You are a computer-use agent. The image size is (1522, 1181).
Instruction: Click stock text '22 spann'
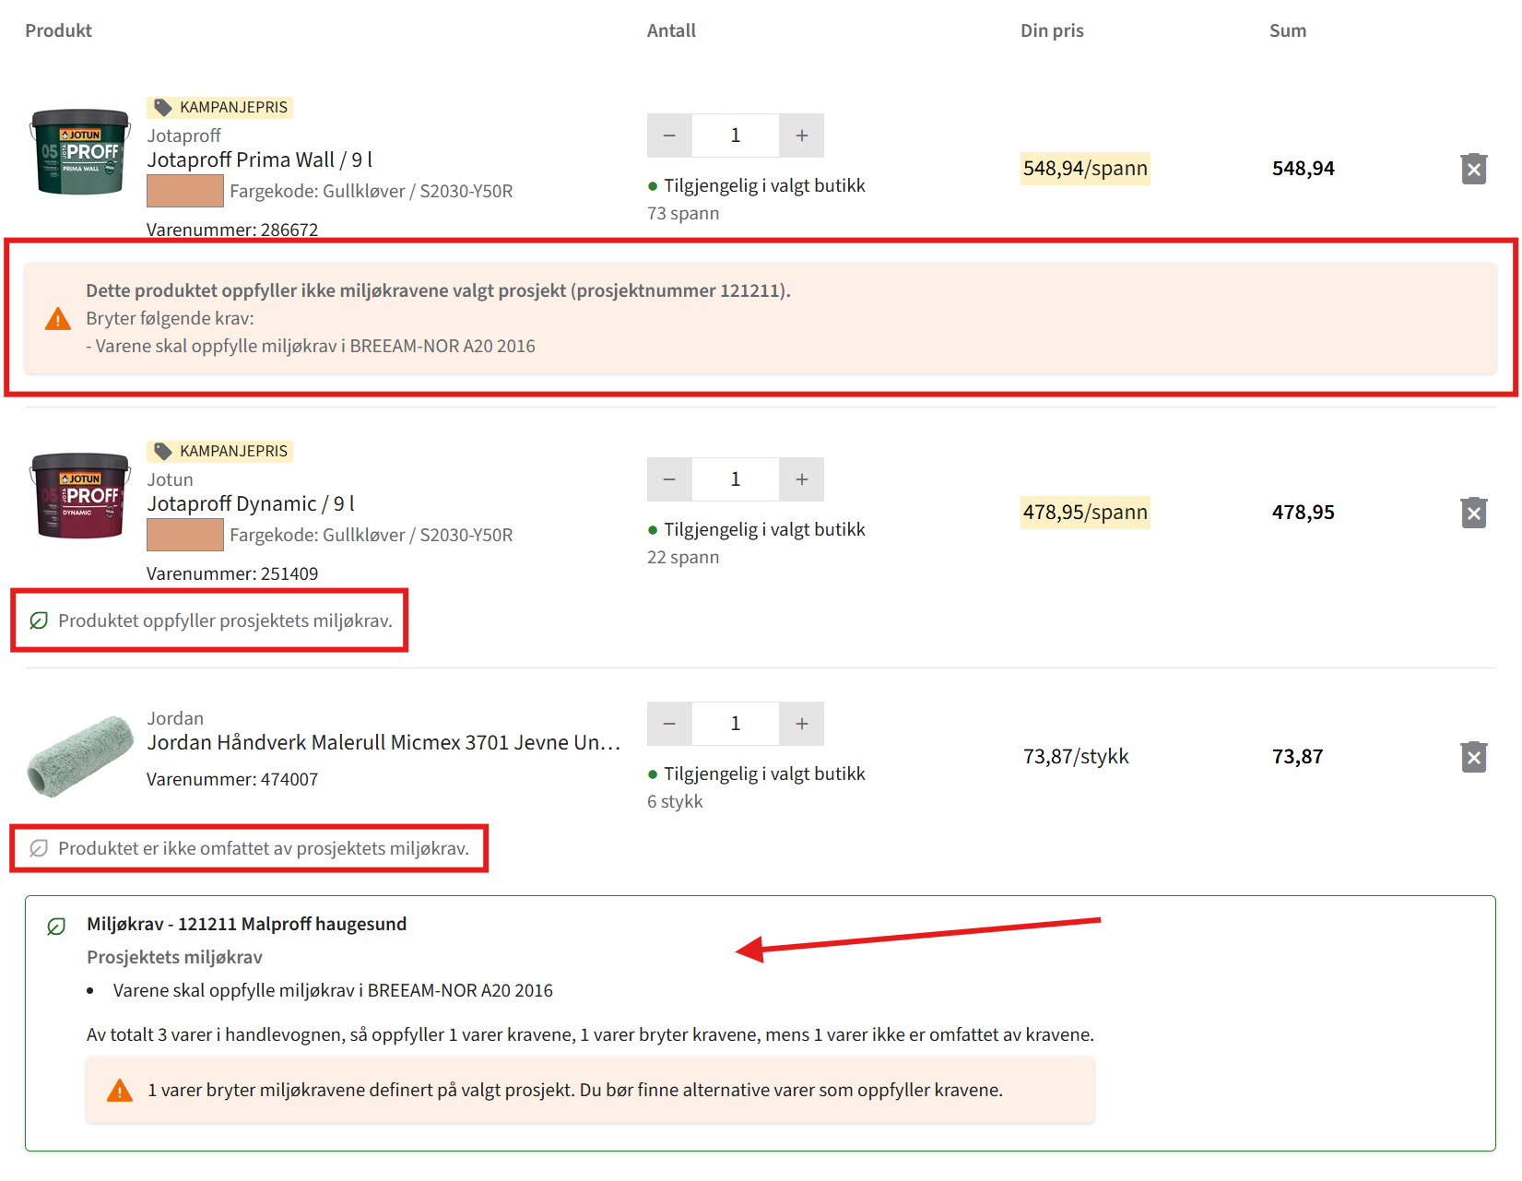[683, 558]
